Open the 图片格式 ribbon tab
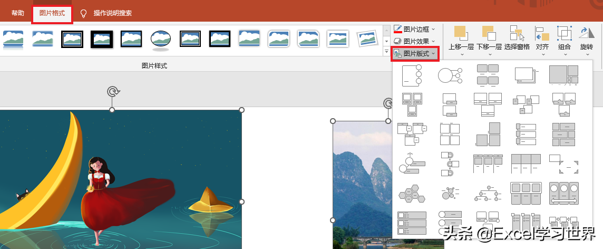The image size is (603, 249). point(52,13)
